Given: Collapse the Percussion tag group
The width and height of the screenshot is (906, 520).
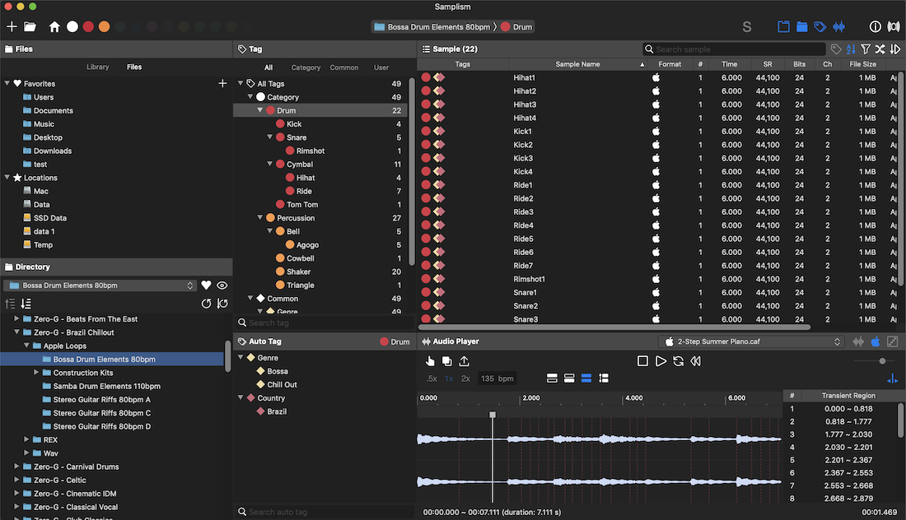Looking at the screenshot, I should pyautogui.click(x=260, y=217).
